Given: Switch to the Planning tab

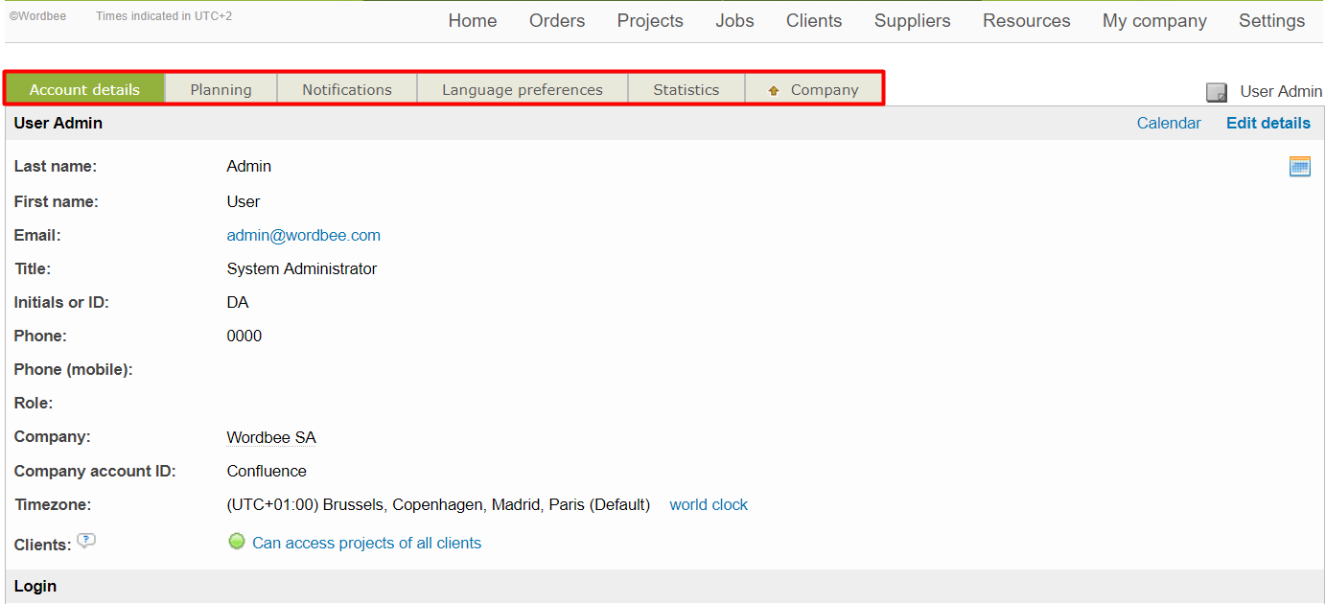Looking at the screenshot, I should tap(221, 89).
